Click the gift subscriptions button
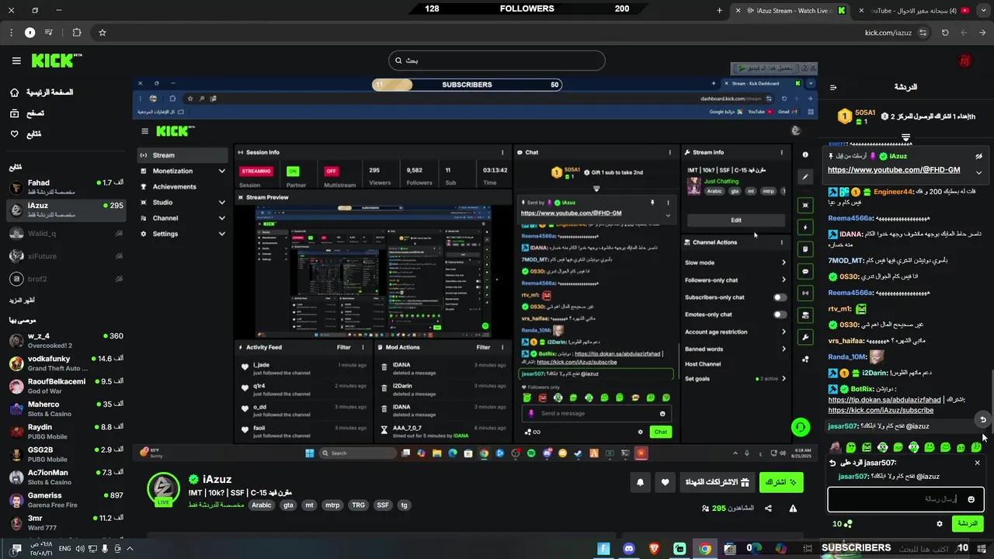 [x=717, y=482]
